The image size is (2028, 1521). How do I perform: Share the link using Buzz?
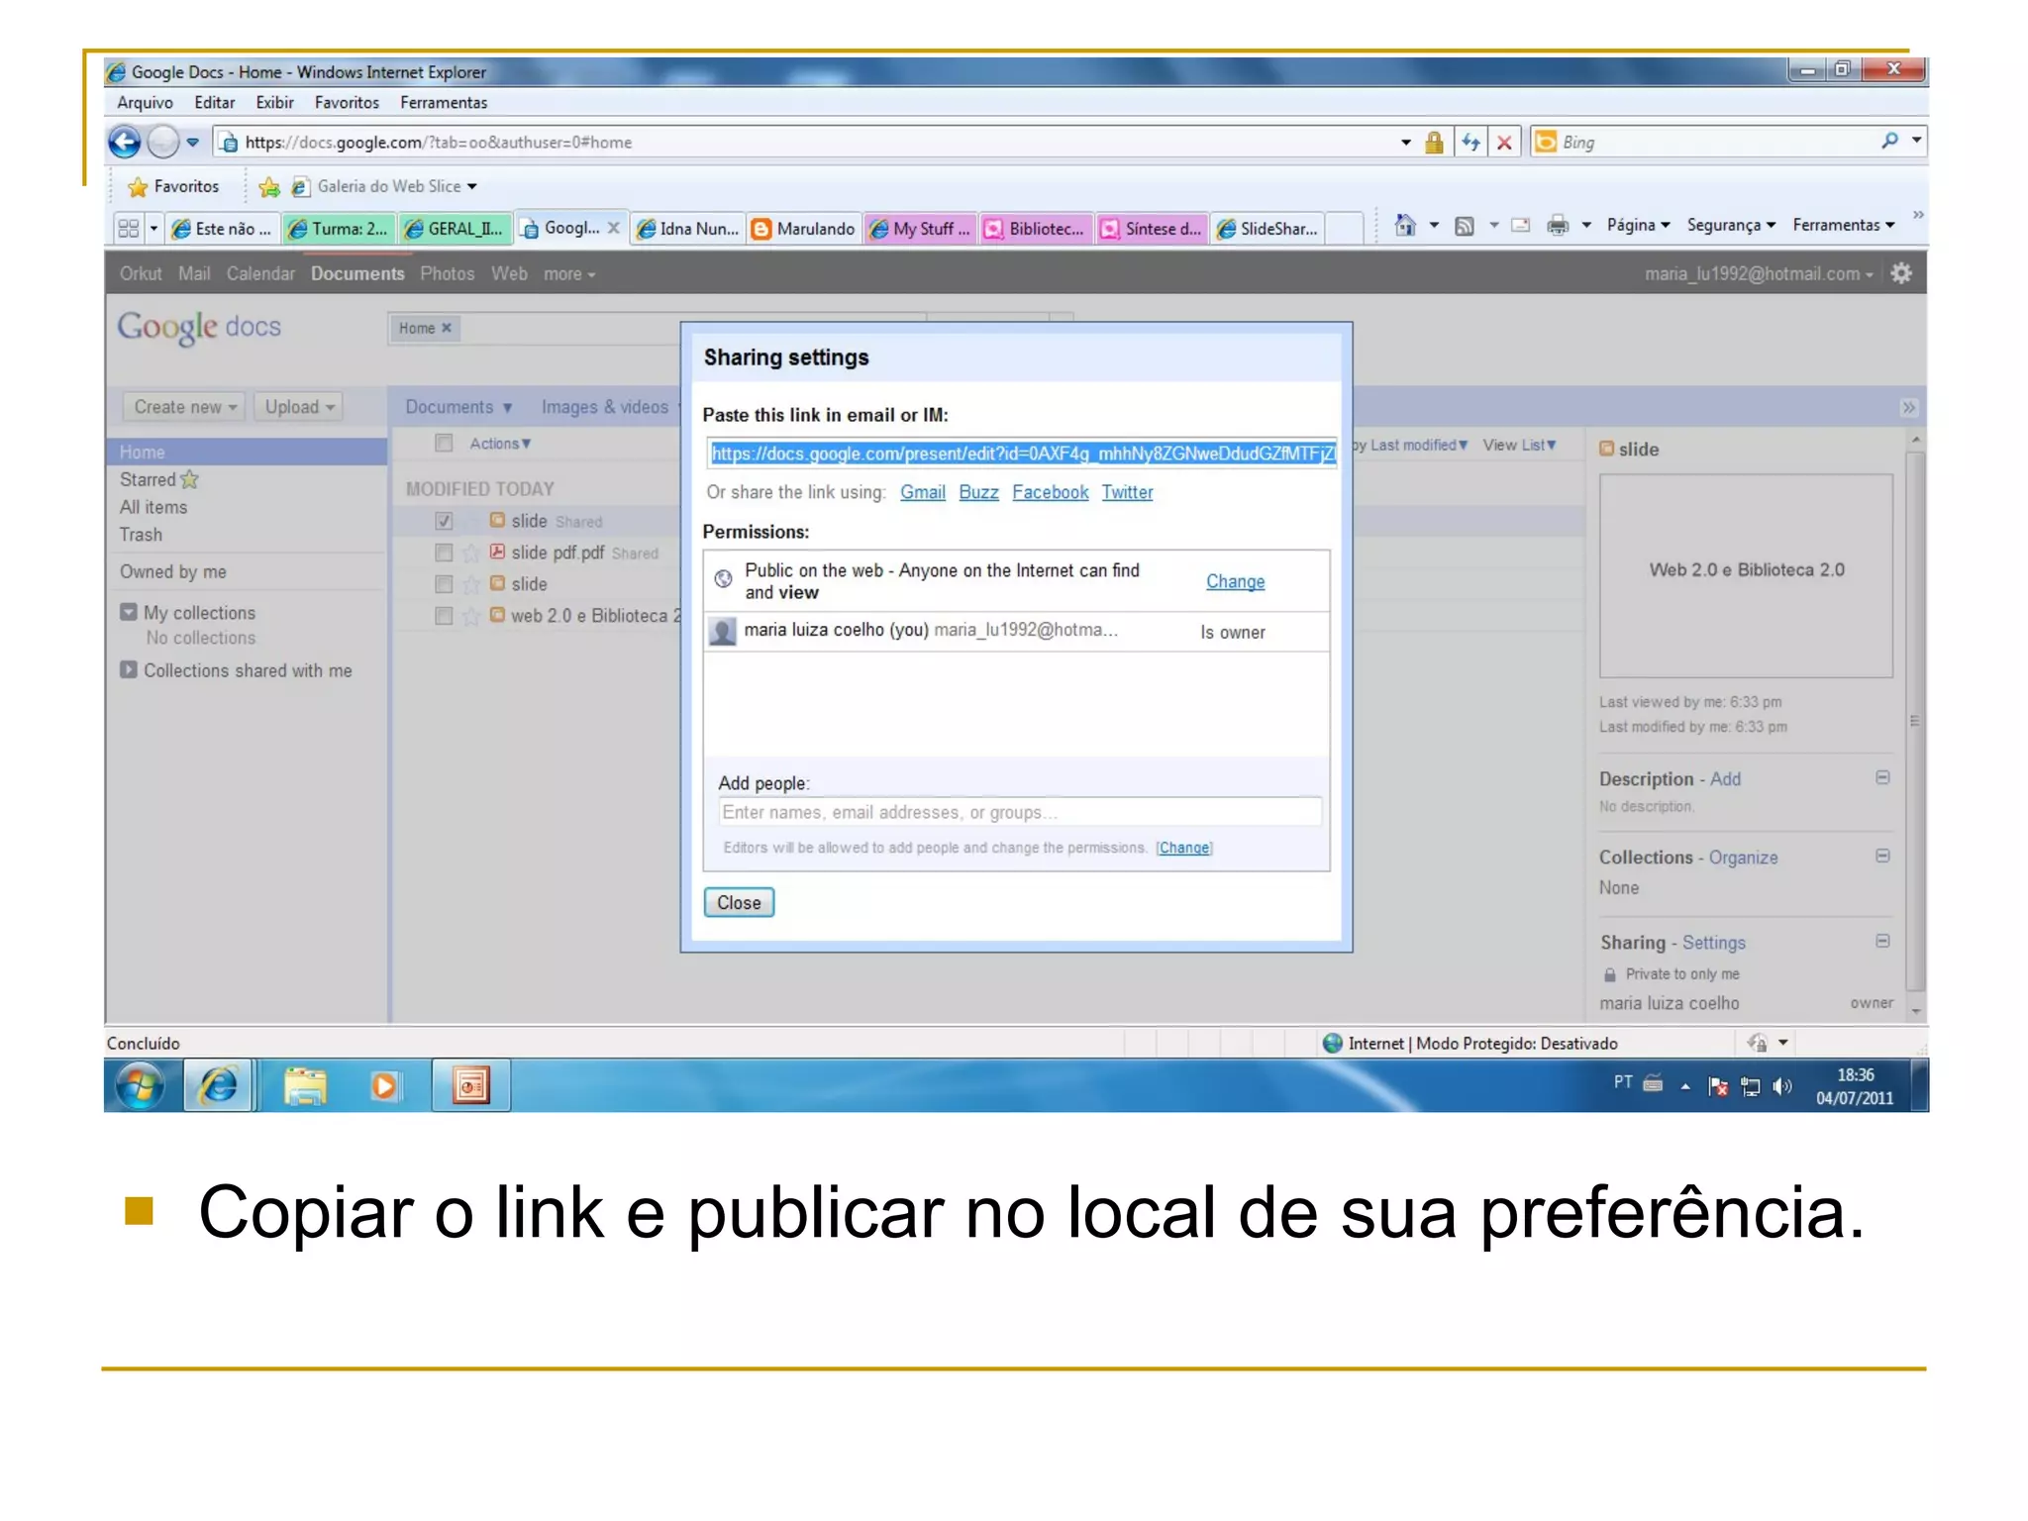point(978,492)
